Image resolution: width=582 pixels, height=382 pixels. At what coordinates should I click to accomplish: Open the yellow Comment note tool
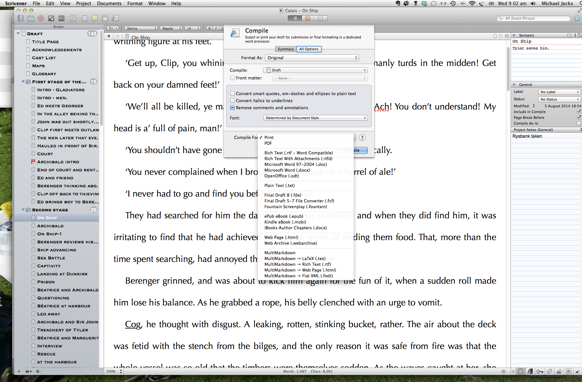(95, 18)
